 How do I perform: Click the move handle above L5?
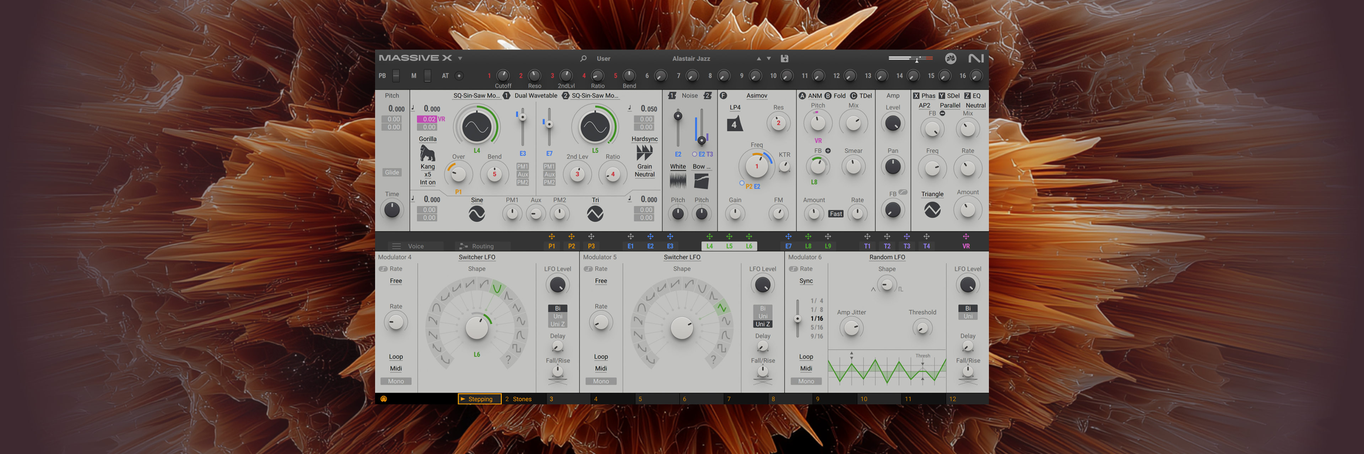(729, 236)
